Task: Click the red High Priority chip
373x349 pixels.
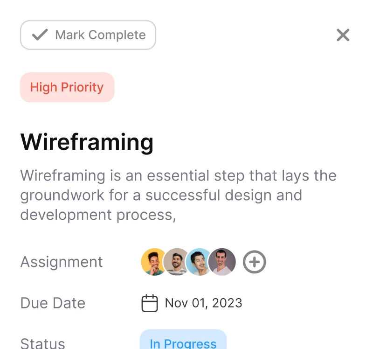Action: pyautogui.click(x=67, y=87)
